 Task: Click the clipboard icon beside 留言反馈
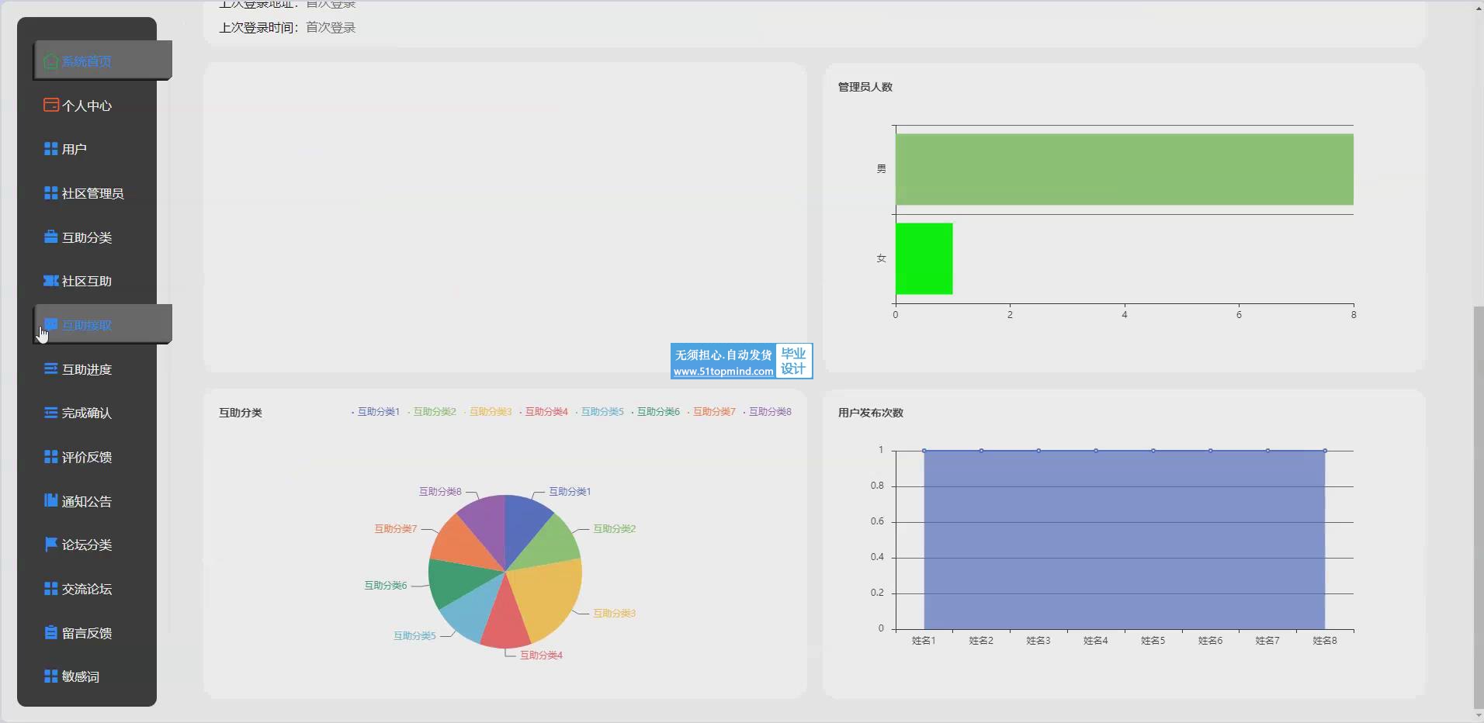(x=50, y=633)
